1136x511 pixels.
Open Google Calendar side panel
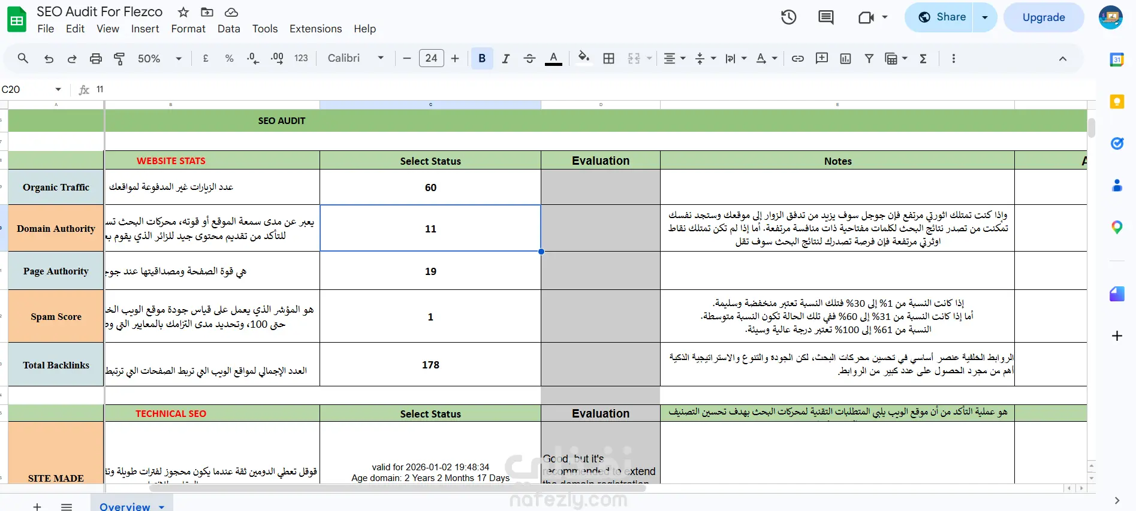[x=1117, y=60]
